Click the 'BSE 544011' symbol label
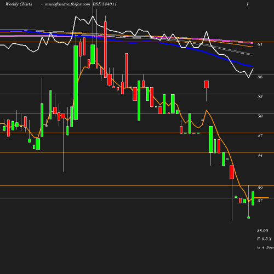 (x=105, y=4)
